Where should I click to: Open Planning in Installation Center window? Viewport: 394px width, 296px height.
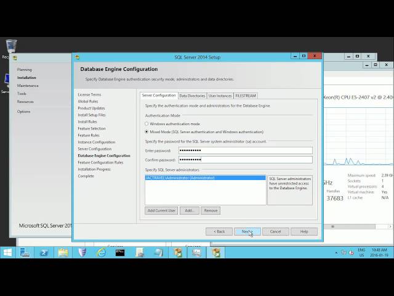tap(25, 70)
